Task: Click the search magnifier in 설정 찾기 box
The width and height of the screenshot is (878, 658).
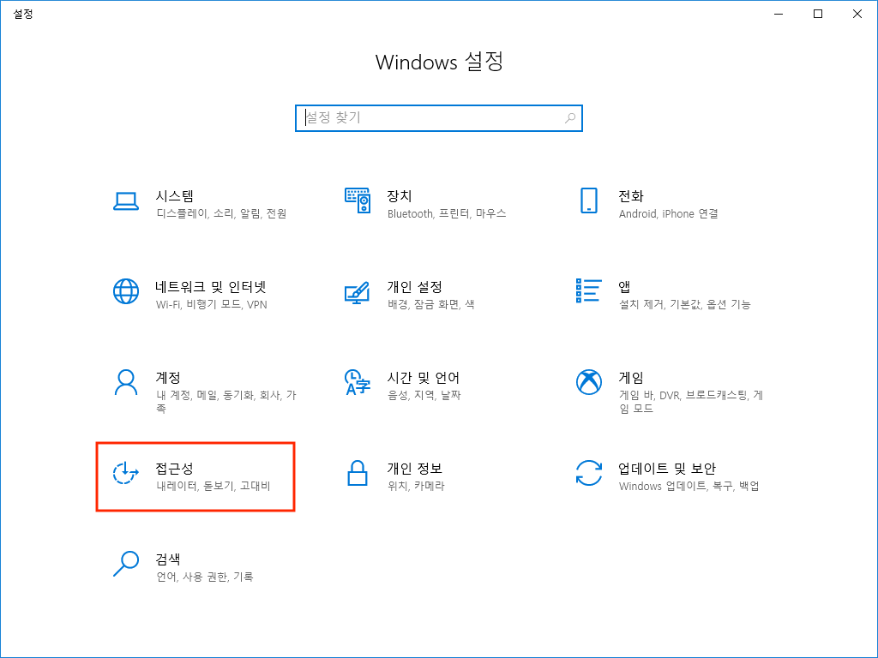Action: click(570, 118)
